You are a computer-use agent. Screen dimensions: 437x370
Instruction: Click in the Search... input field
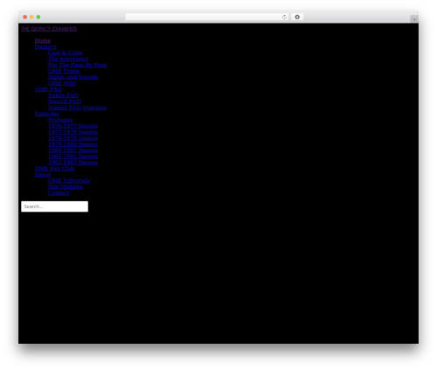click(54, 206)
